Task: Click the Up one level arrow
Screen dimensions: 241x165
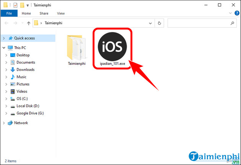Action: click(29, 23)
